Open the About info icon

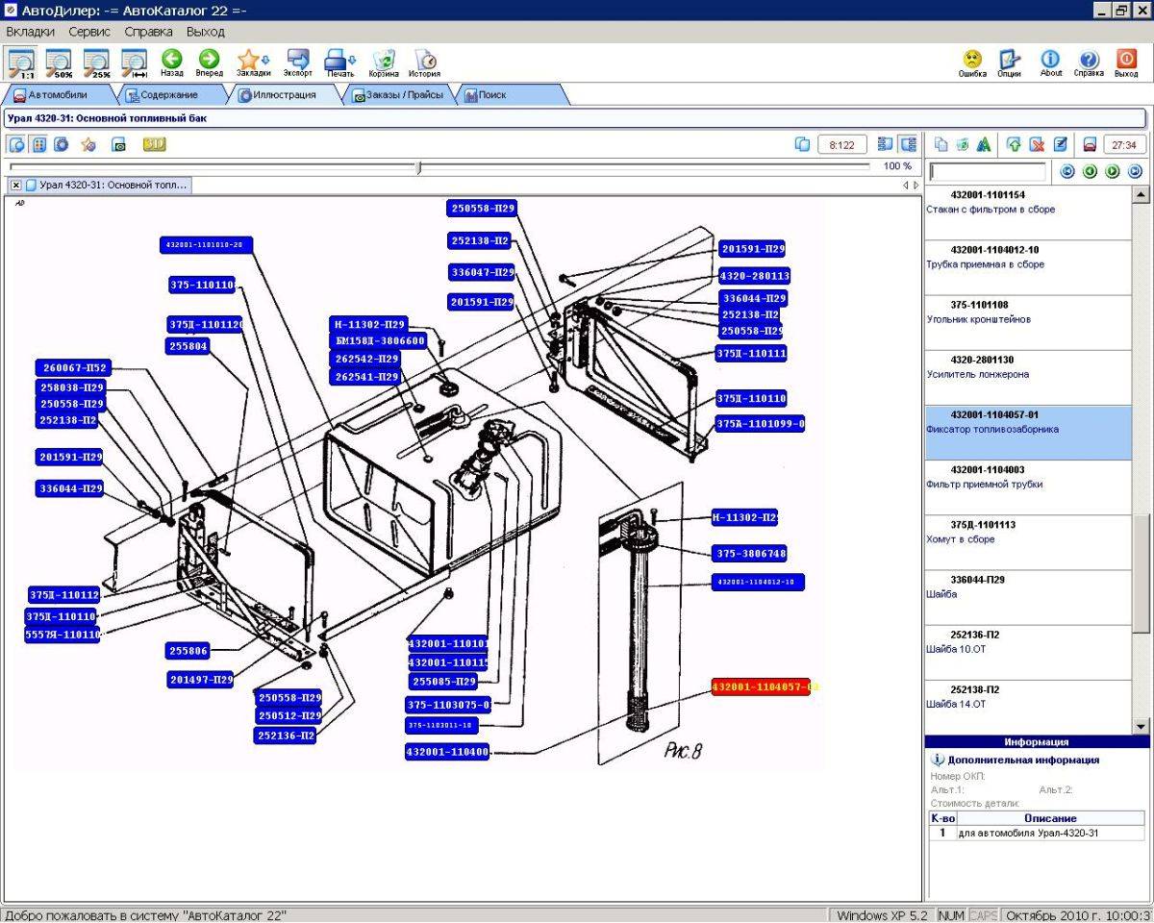pyautogui.click(x=1051, y=62)
